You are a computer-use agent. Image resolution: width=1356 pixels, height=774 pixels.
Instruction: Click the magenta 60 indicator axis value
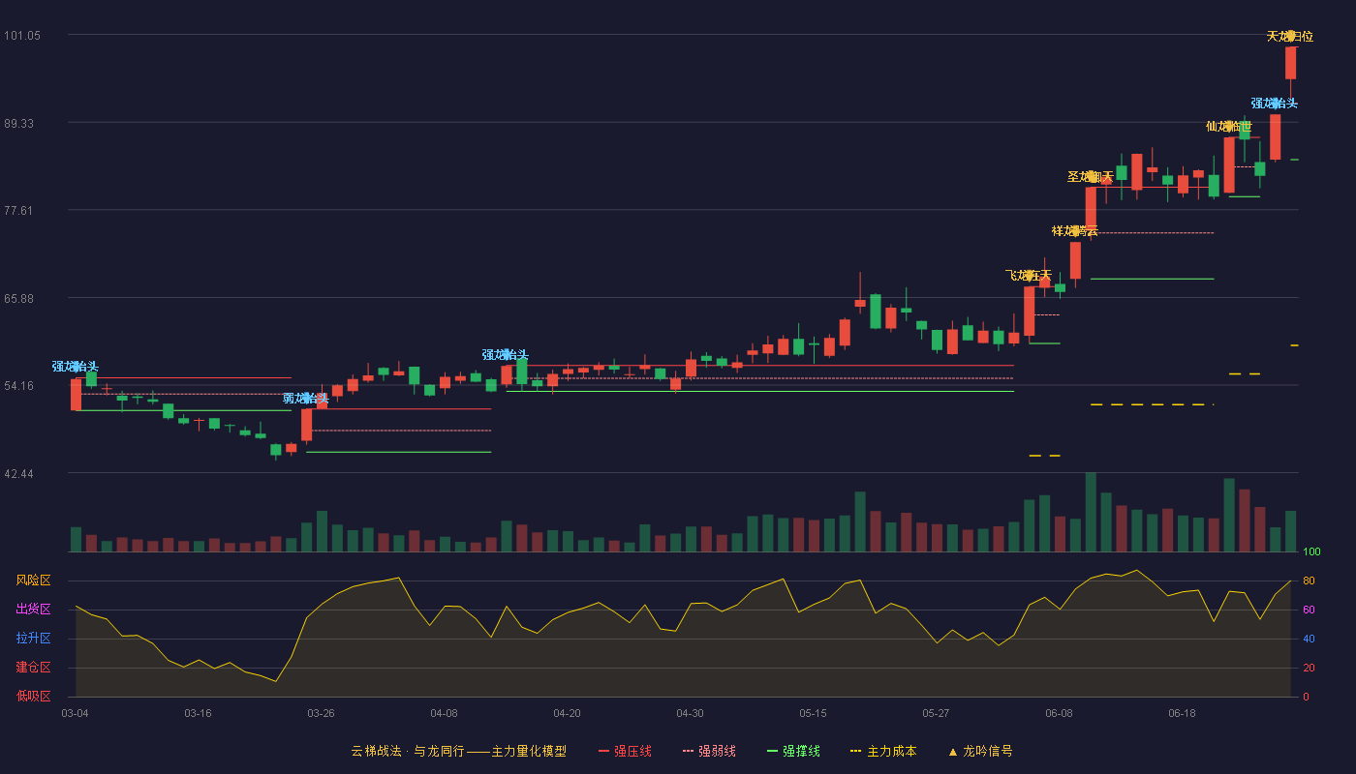(x=1308, y=610)
